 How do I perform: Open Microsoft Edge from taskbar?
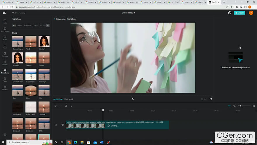75,142
